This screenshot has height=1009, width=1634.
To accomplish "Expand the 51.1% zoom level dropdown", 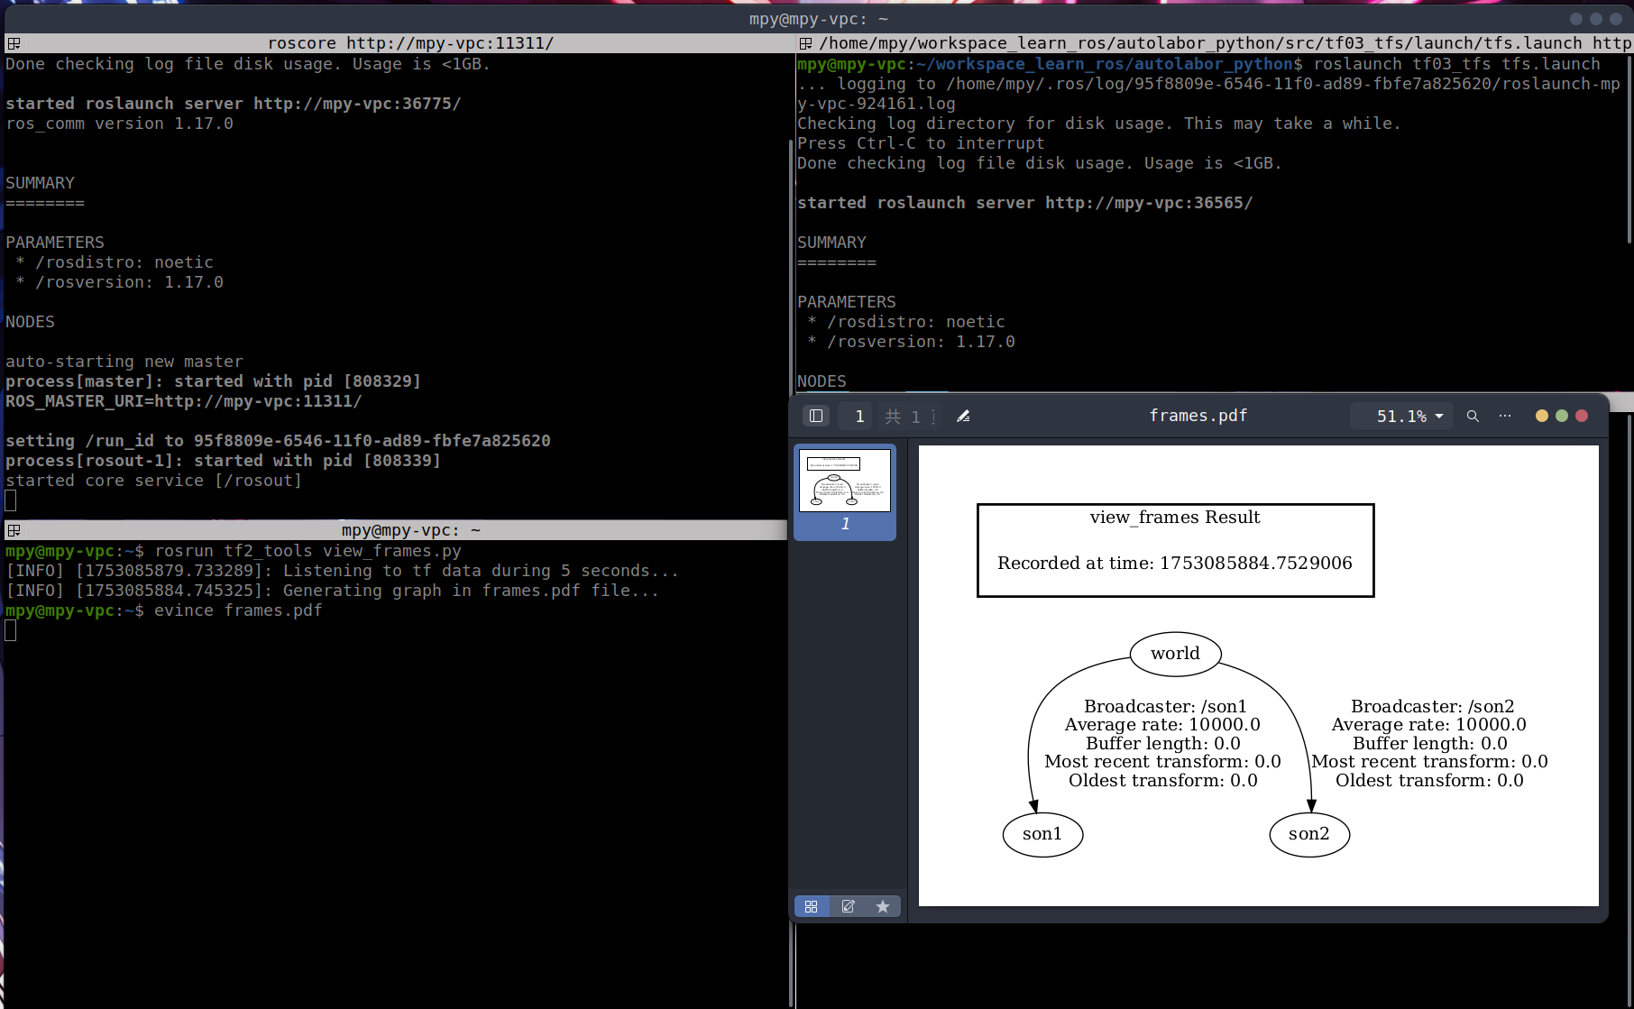I will (1409, 416).
